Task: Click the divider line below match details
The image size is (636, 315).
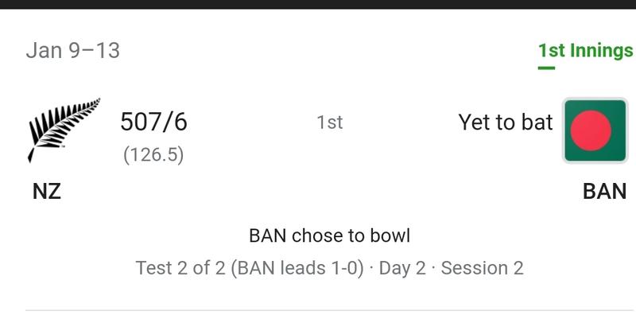Action: pos(331,310)
